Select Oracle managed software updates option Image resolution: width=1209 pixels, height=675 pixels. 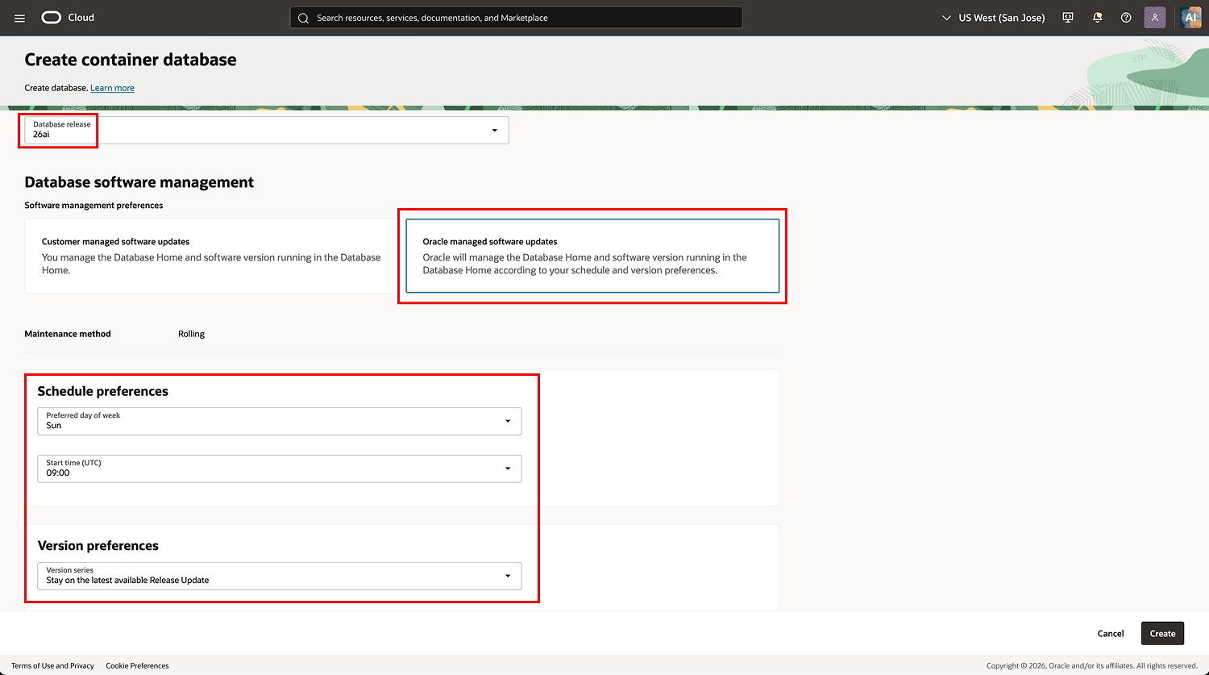pos(592,256)
